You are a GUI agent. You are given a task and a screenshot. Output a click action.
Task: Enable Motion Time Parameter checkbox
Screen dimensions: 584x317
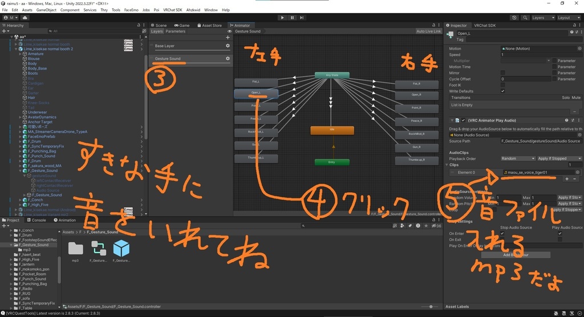pos(554,67)
